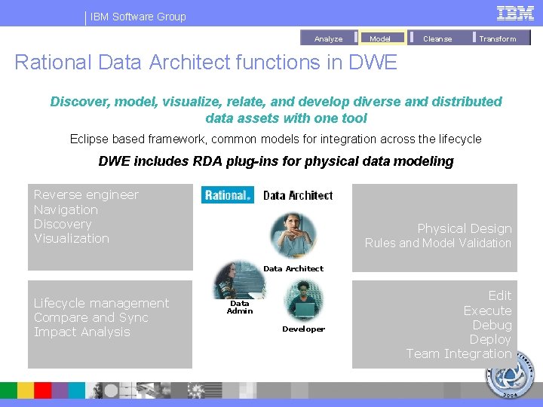Click the yellow footer color block

pos(26,390)
